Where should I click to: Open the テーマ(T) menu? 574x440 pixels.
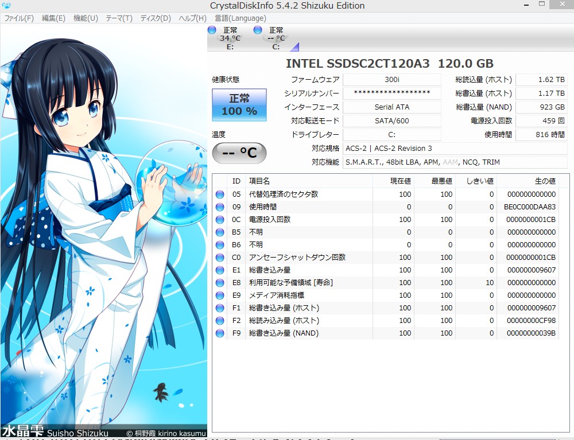pyautogui.click(x=119, y=18)
